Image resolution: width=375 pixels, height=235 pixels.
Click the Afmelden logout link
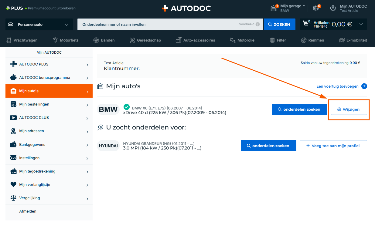tap(28, 211)
